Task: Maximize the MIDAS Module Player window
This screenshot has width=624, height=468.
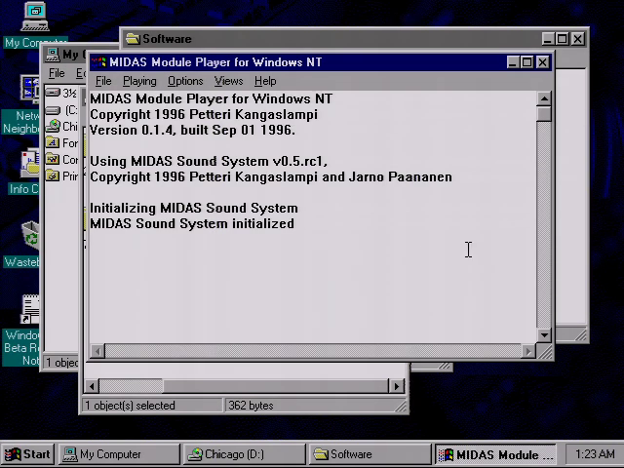Action: click(526, 62)
